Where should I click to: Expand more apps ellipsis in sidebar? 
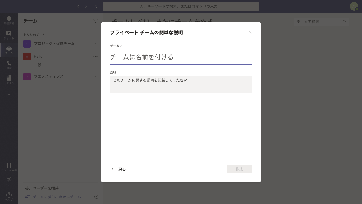9,95
